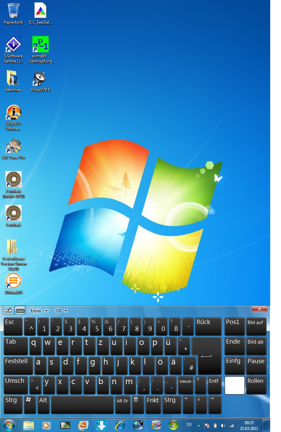Select the ProgDVB 6 shortcut
The width and height of the screenshot is (281, 432).
click(40, 81)
